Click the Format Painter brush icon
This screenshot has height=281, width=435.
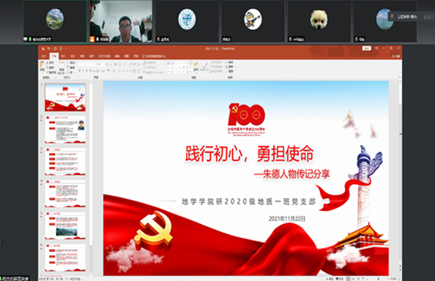[x=48, y=73]
